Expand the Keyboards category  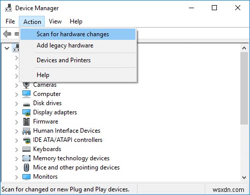[x=16, y=149]
